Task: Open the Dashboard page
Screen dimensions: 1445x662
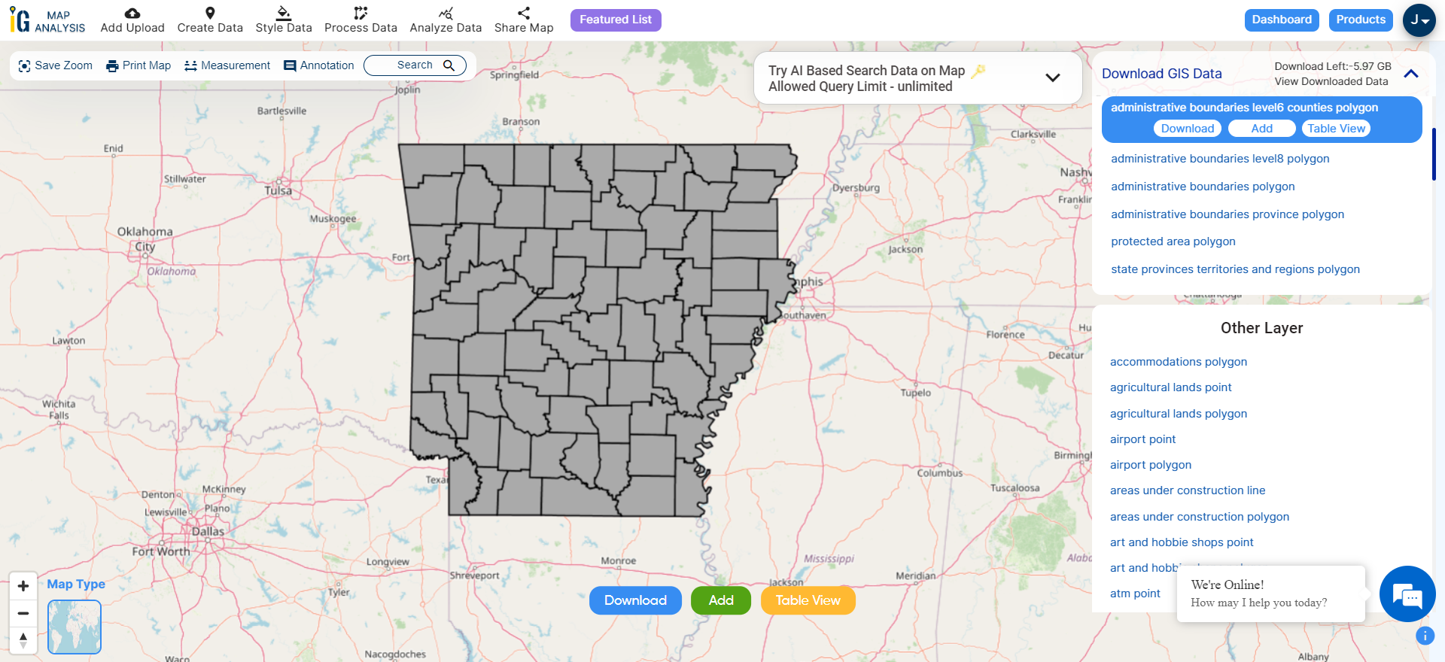Action: pyautogui.click(x=1282, y=20)
